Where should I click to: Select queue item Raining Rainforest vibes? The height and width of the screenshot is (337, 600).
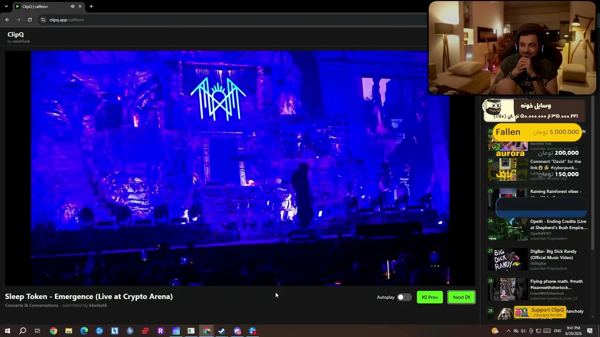coord(538,199)
